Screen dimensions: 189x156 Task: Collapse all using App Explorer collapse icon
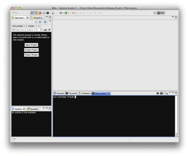(x=36, y=22)
